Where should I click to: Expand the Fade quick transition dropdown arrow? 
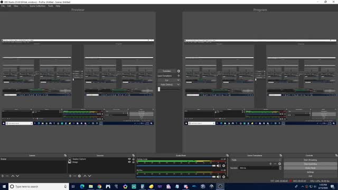(179, 84)
